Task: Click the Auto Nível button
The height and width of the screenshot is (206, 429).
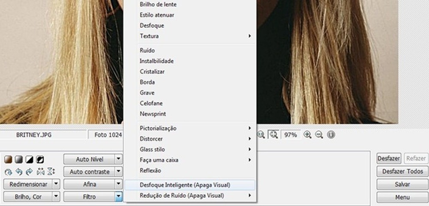Action: (90, 159)
